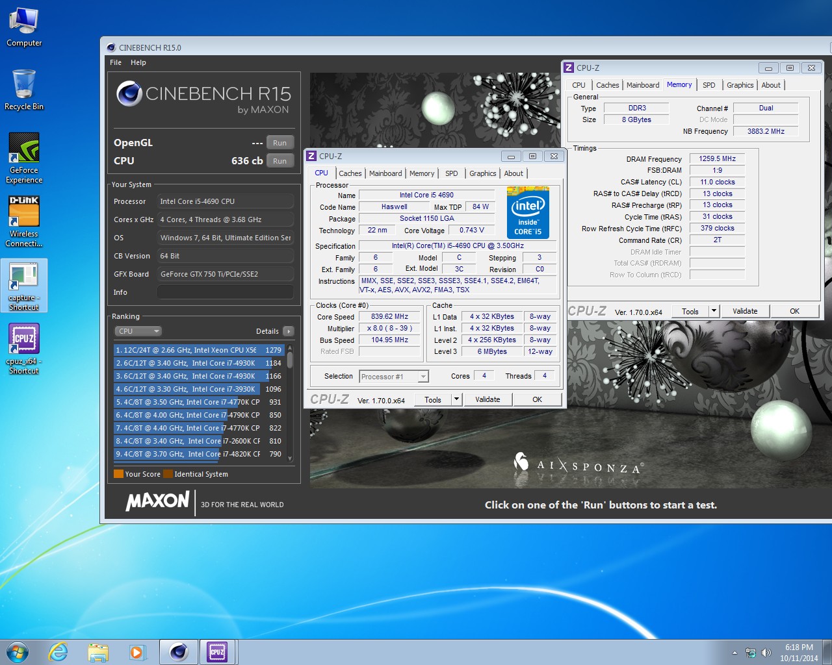
Task: Select ranking row Core i7-3930K 1096
Action: [x=199, y=389]
